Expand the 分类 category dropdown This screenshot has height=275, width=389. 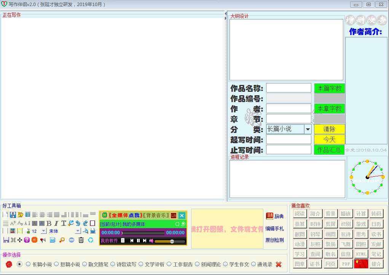[x=308, y=130]
